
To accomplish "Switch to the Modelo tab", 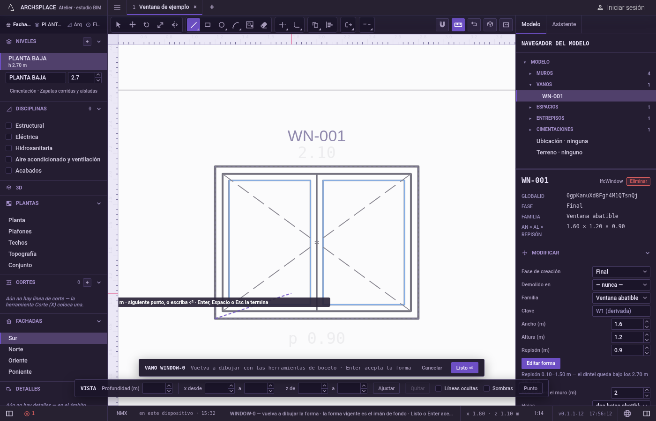I will 531,24.
